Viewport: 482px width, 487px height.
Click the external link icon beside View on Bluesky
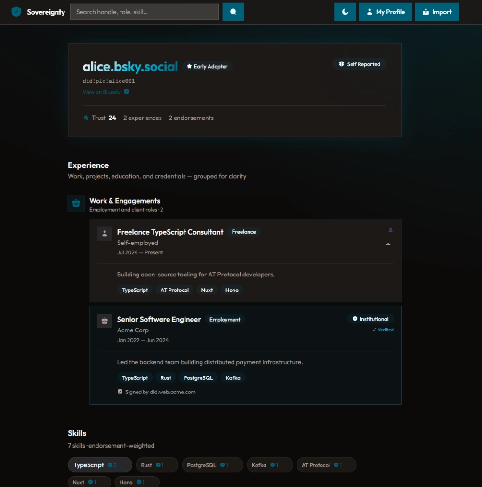(126, 92)
